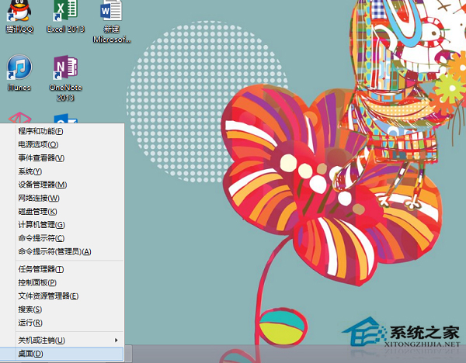Open 控制面板(P)
466x363 pixels.
[37, 282]
